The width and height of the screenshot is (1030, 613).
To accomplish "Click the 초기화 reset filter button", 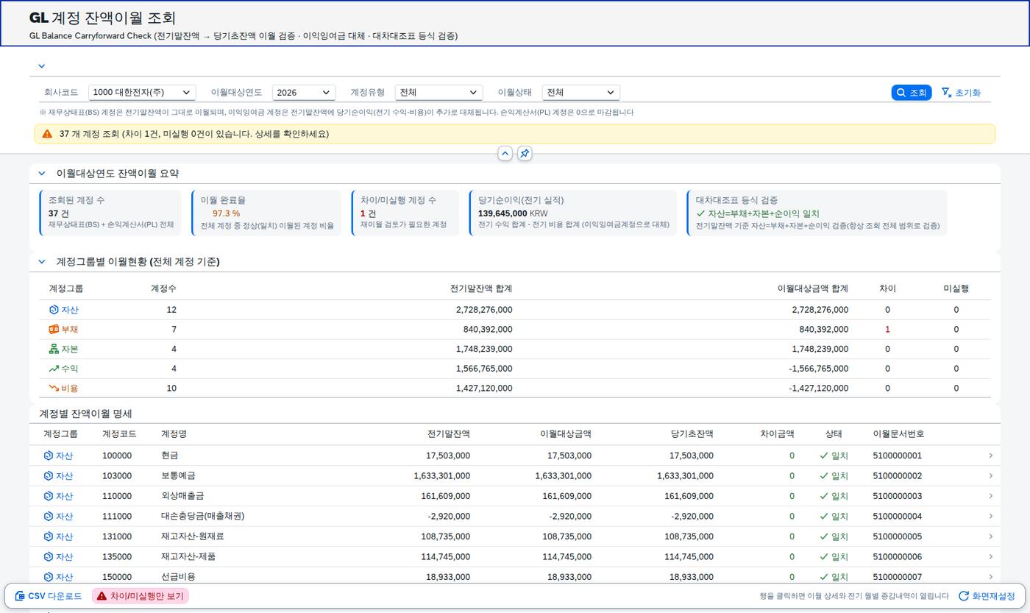I will [x=961, y=93].
